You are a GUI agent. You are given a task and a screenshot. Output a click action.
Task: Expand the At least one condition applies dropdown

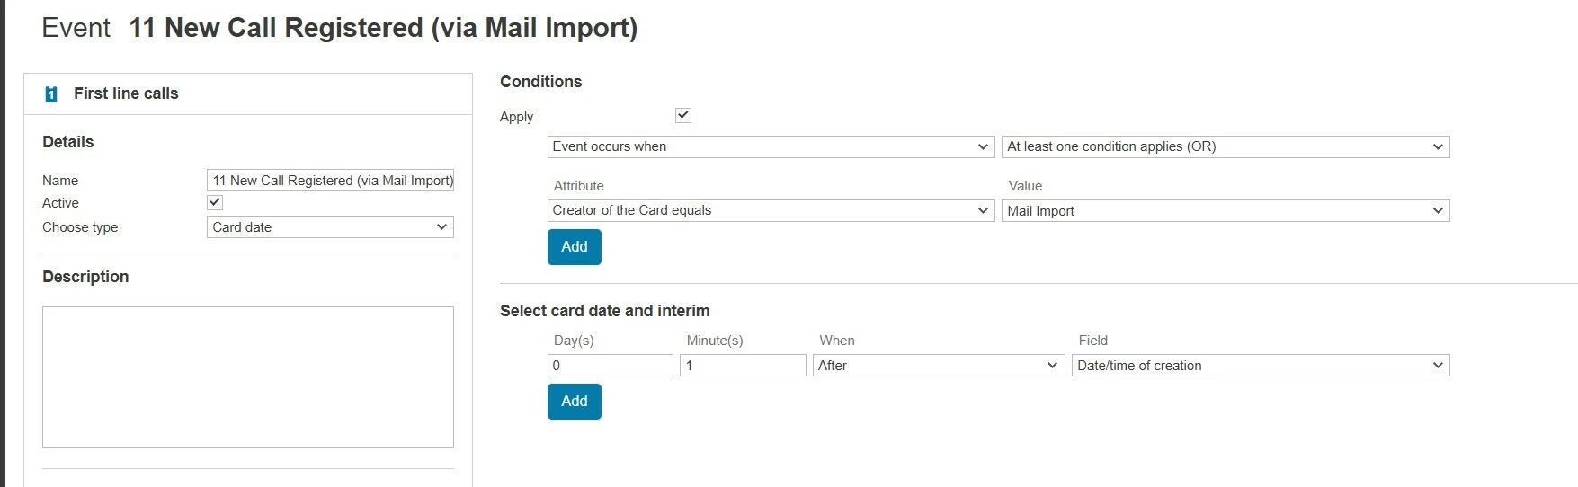tap(1225, 146)
